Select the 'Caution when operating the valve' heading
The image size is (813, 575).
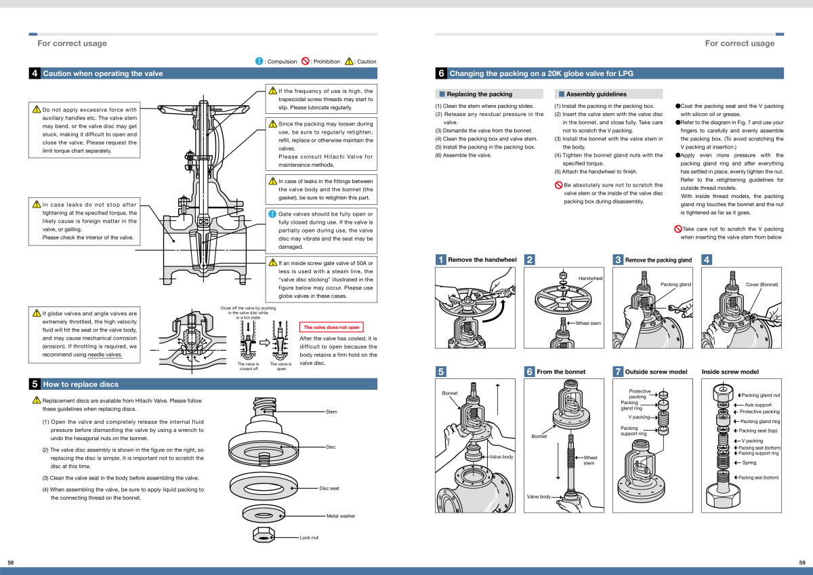pos(102,73)
